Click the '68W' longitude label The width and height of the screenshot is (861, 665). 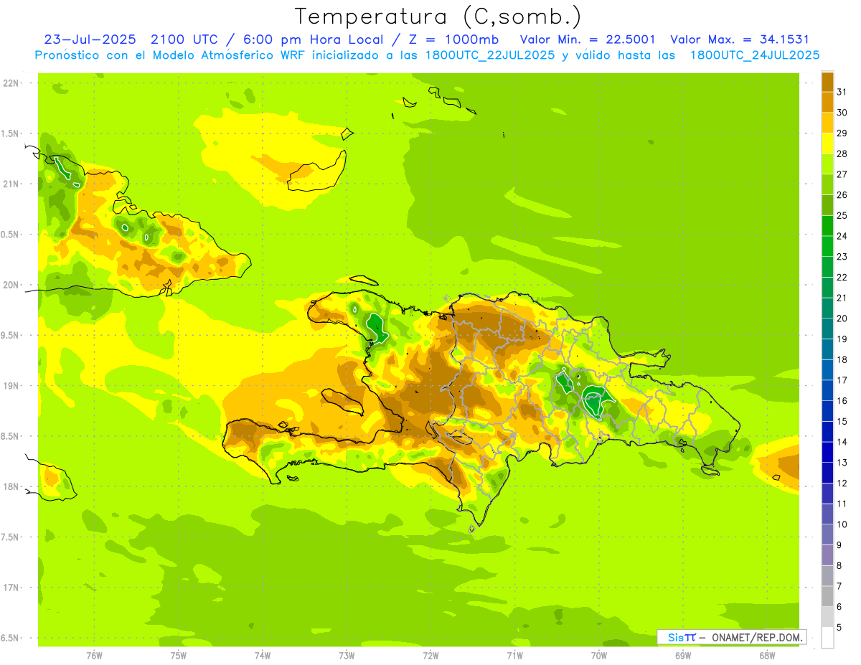tap(767, 654)
